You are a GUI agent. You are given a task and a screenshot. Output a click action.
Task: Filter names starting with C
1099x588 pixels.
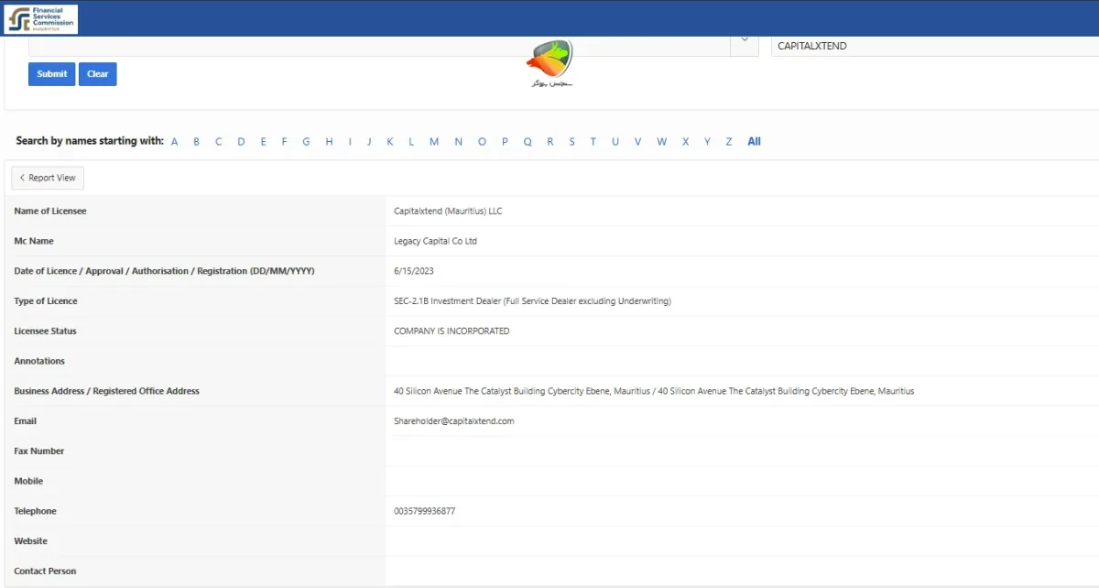tap(219, 141)
